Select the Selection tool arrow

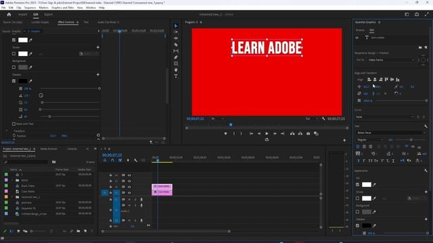point(176,26)
